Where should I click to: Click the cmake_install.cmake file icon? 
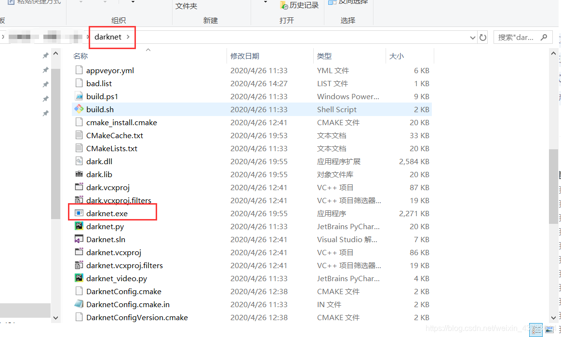tap(79, 122)
